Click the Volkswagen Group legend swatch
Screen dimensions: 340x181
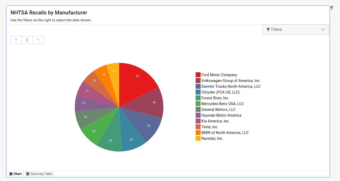point(198,81)
